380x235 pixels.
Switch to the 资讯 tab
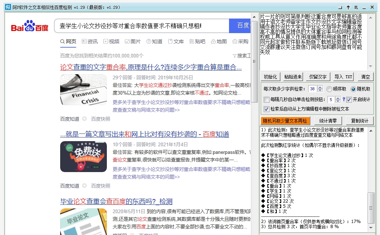(x=90, y=41)
